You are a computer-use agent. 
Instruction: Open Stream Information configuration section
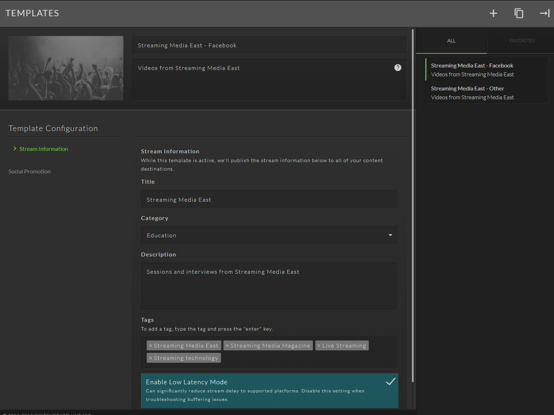44,149
